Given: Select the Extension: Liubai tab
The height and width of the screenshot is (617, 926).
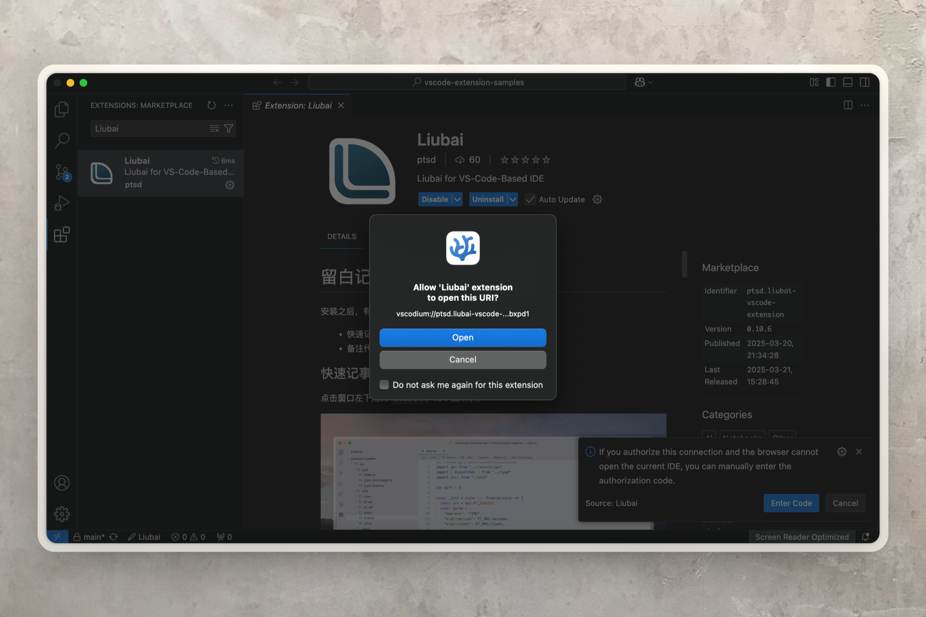Looking at the screenshot, I should [298, 106].
